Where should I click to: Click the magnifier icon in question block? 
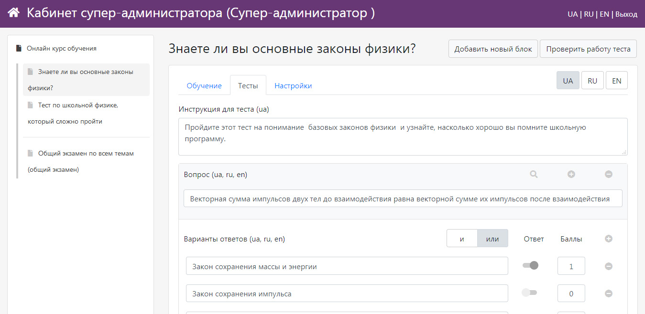[x=534, y=175]
